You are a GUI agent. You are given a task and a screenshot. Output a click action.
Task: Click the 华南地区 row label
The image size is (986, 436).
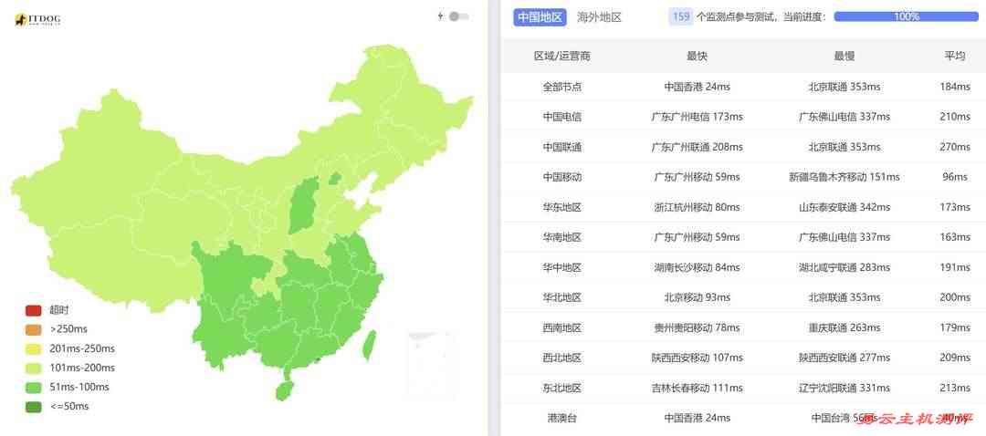coord(562,237)
